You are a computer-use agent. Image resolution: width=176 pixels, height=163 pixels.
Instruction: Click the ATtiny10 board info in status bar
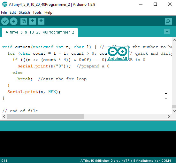[126, 161]
